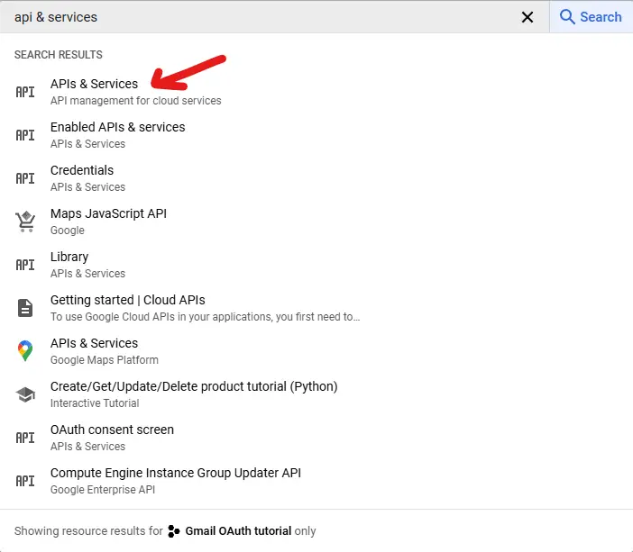Click the API icon beside OAuth consent screen
The width and height of the screenshot is (633, 552).
25,438
